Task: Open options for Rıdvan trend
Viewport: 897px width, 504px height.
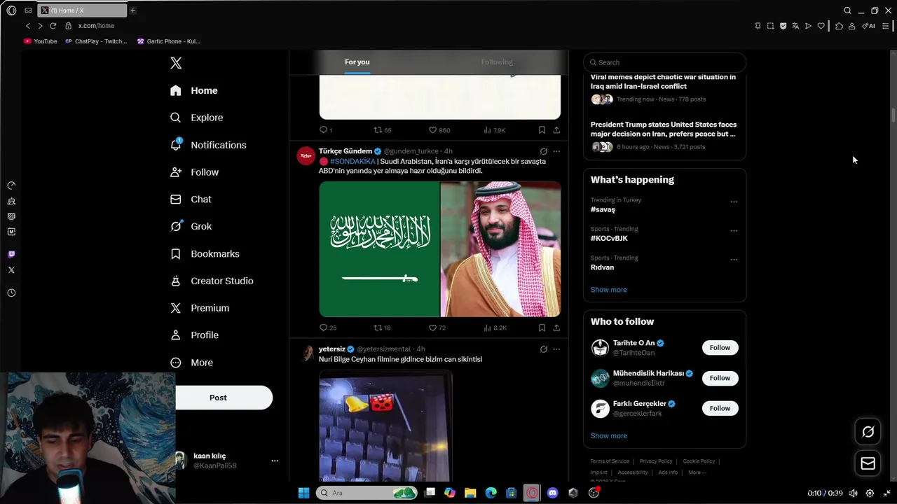Action: click(x=734, y=259)
